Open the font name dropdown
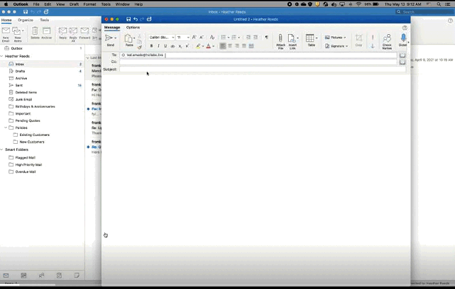The height and width of the screenshot is (289, 455). click(173, 38)
